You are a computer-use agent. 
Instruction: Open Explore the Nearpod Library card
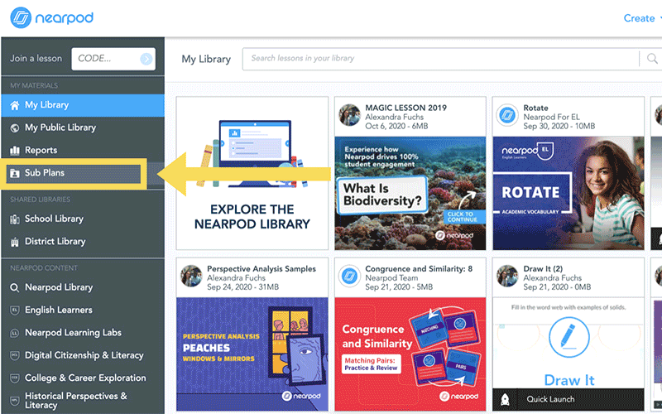coord(252,173)
